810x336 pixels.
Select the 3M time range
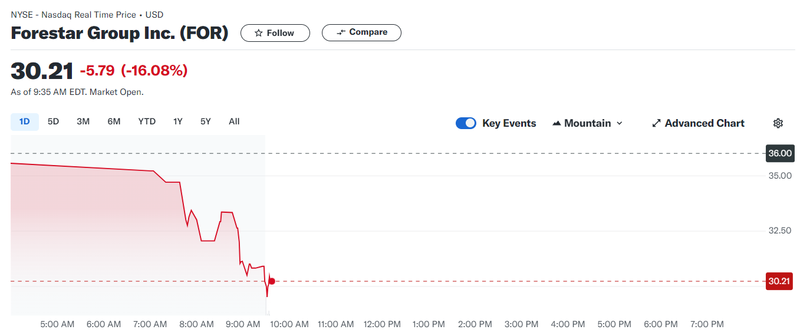tap(83, 121)
